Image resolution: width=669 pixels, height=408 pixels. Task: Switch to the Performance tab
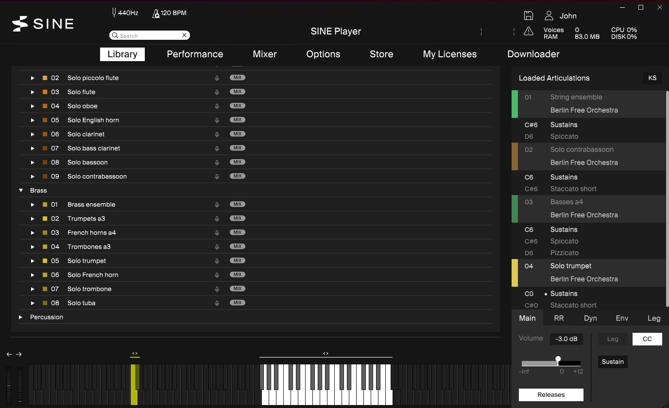pyautogui.click(x=195, y=54)
